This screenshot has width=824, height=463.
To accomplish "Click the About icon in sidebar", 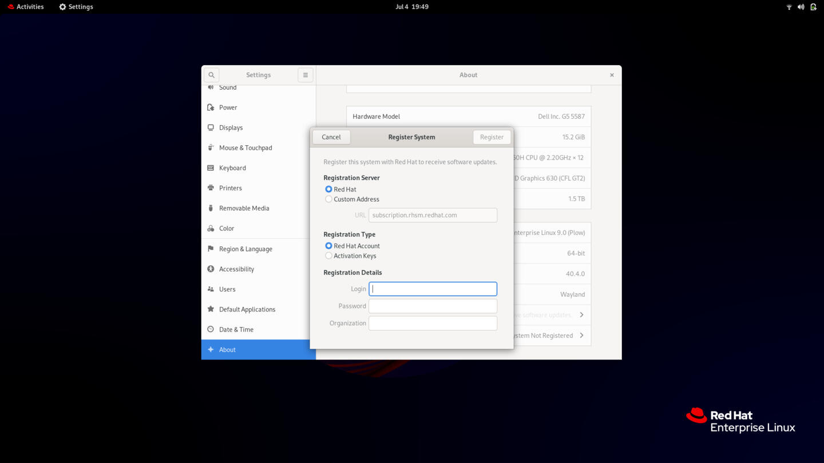I will click(x=211, y=350).
